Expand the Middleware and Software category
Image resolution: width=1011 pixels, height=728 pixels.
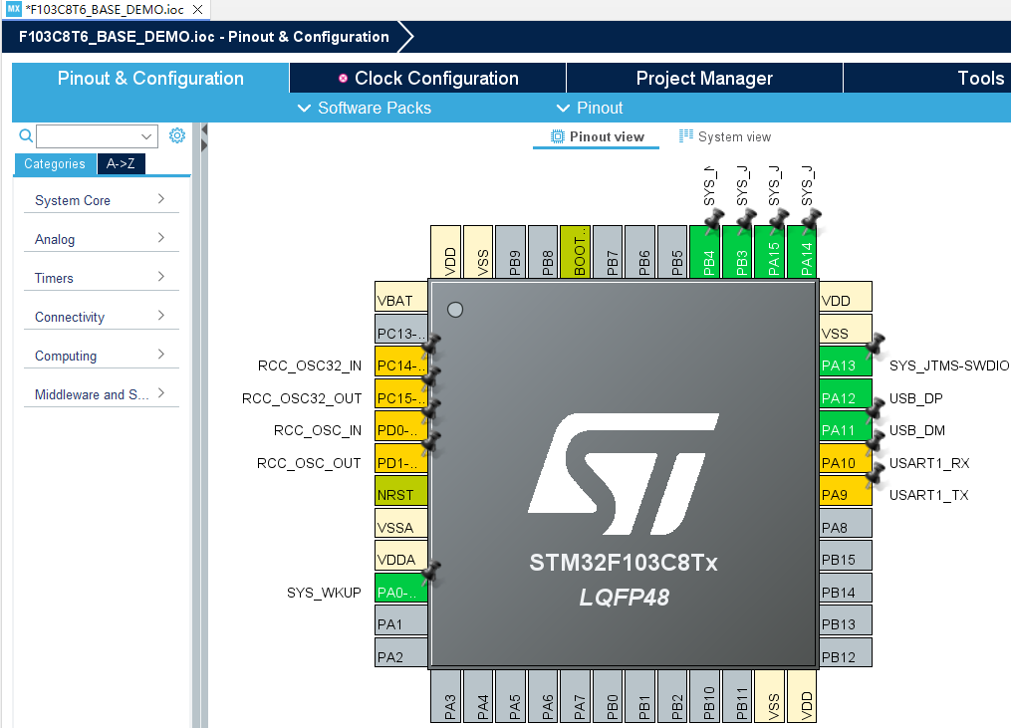click(102, 394)
